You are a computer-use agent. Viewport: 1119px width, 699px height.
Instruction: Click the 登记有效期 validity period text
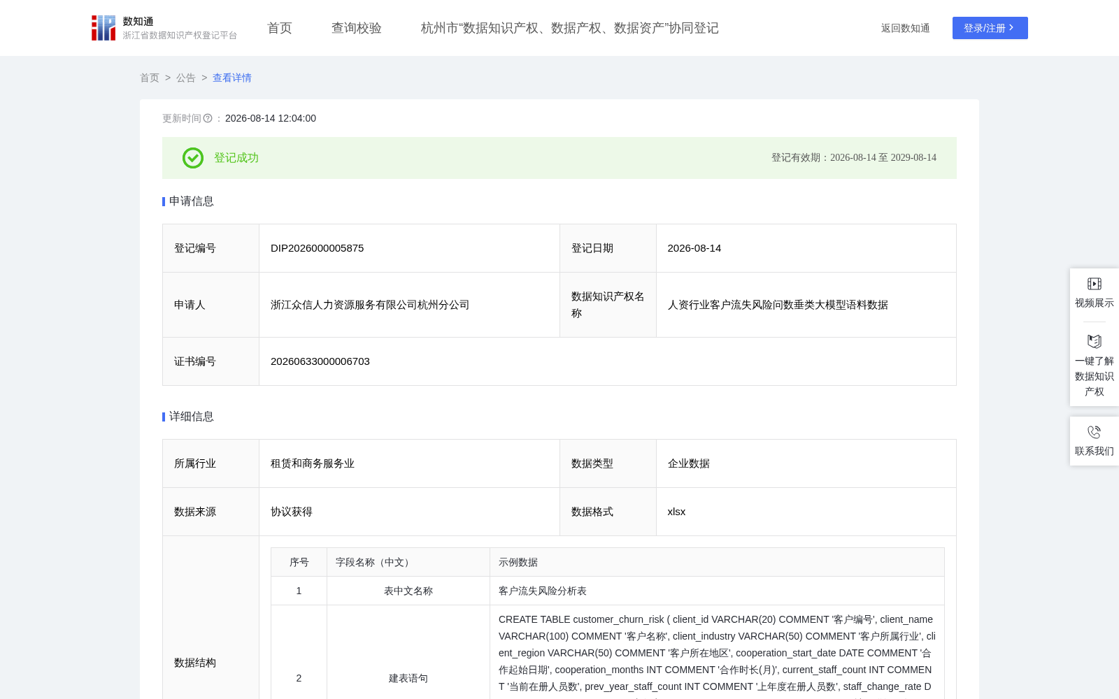854,158
